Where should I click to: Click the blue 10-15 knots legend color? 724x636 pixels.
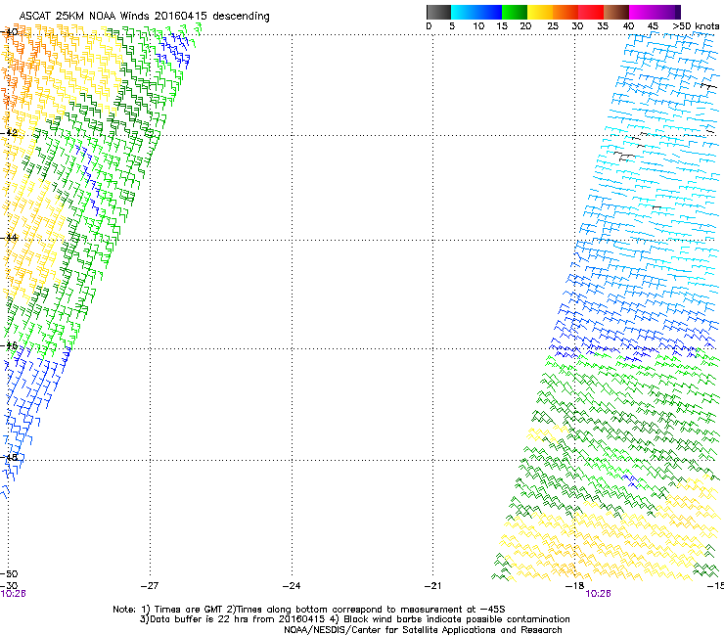(489, 12)
